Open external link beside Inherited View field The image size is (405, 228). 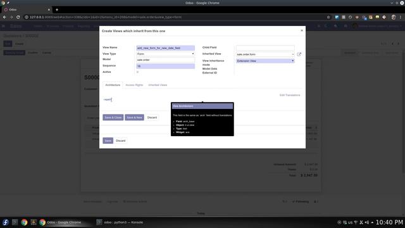coord(299,54)
